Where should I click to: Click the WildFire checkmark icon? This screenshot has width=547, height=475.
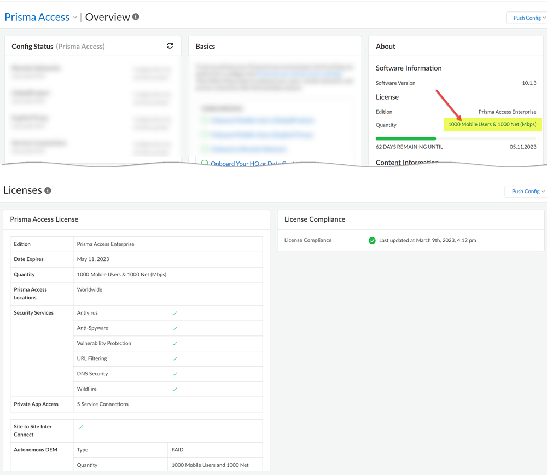(x=175, y=390)
